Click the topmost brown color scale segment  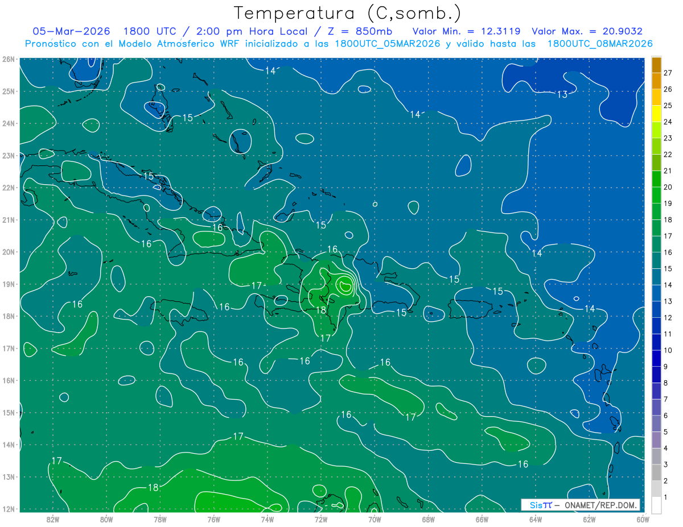click(656, 65)
